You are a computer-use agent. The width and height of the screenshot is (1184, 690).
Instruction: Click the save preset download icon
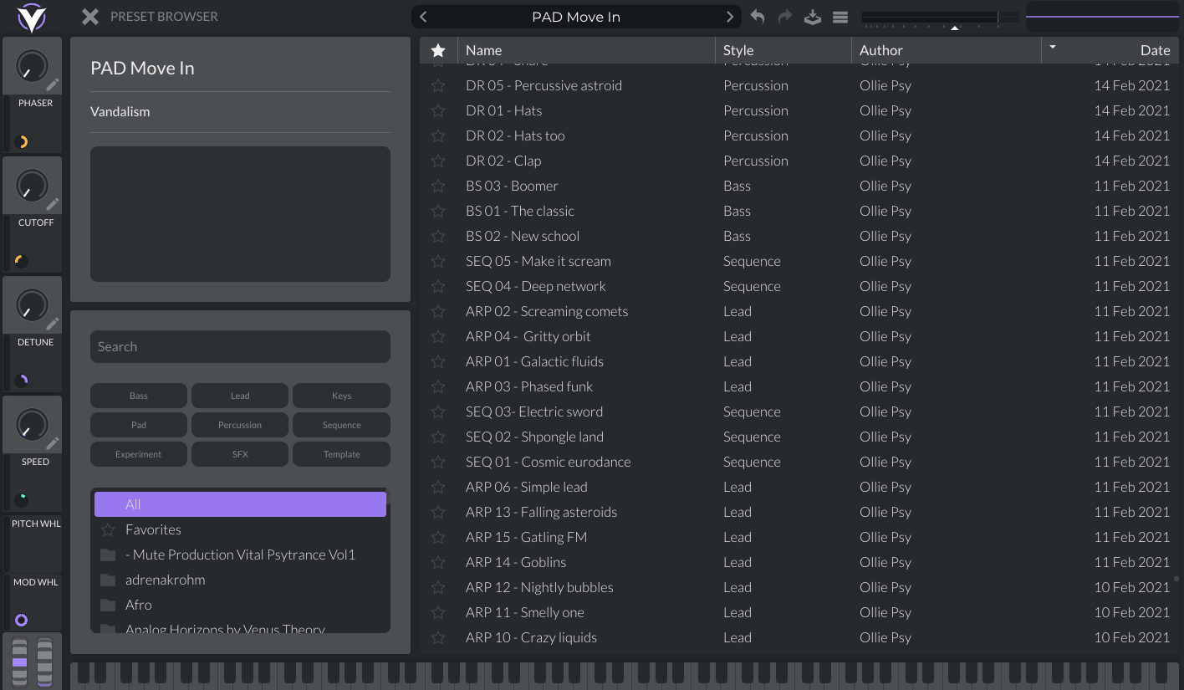(x=812, y=16)
